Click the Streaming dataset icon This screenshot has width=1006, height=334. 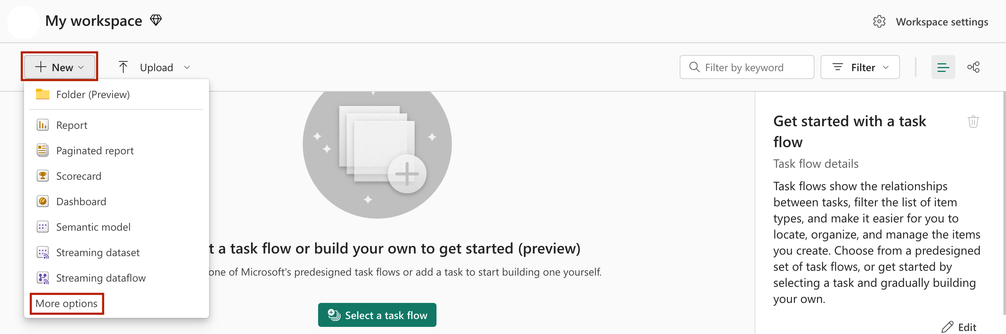43,252
